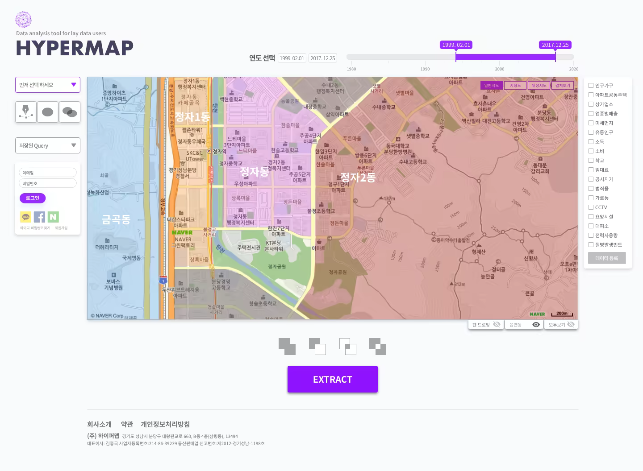Select the ellipse region tool
The height and width of the screenshot is (471, 643).
pos(47,112)
